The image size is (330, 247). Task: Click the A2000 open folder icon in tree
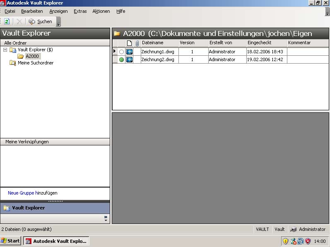20,56
